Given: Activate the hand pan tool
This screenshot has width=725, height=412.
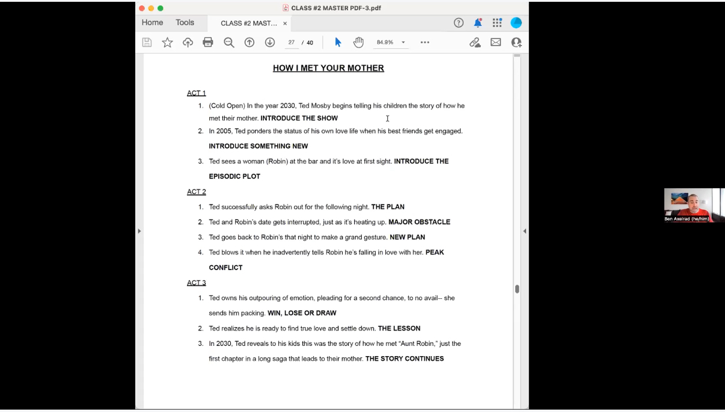Looking at the screenshot, I should (x=358, y=42).
